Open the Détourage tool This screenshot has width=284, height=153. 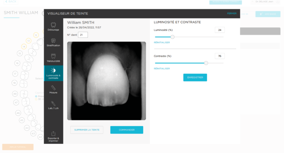point(53,27)
